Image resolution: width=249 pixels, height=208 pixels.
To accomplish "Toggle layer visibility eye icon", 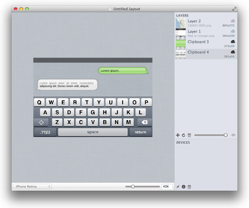I will click(x=233, y=135).
